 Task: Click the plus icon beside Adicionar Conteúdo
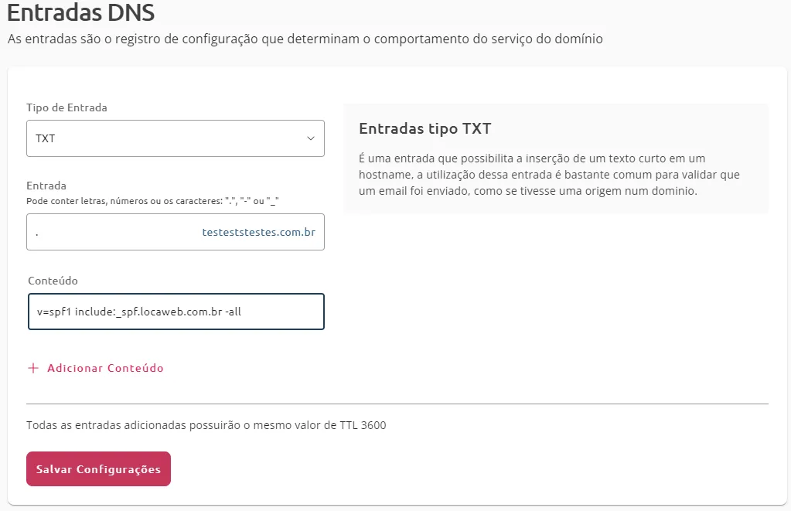33,369
